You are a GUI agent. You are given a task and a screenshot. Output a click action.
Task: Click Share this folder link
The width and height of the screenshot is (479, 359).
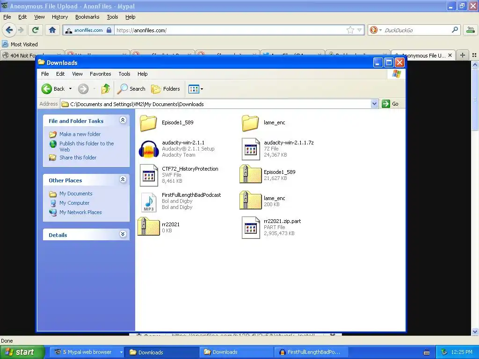click(x=78, y=157)
